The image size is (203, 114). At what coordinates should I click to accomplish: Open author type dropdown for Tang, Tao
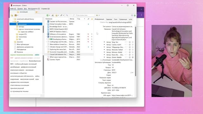104,42
